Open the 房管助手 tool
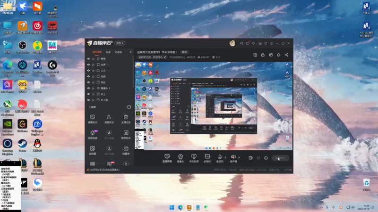378x212 pixels. (x=109, y=119)
